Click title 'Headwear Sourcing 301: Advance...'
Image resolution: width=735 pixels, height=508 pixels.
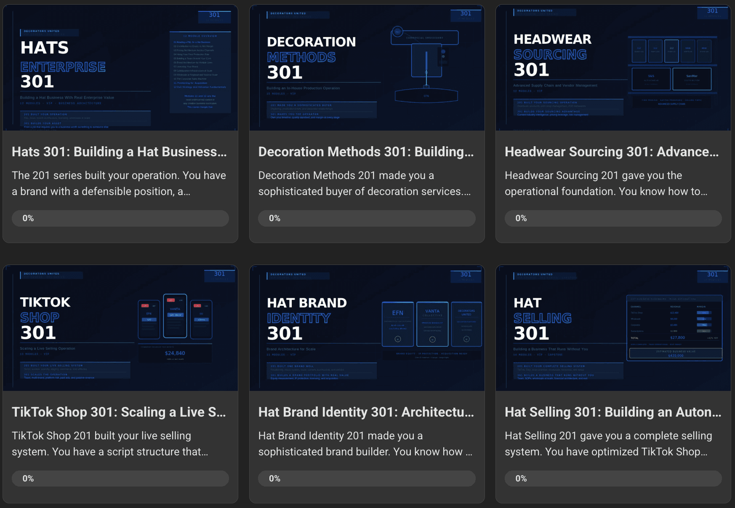coord(612,152)
